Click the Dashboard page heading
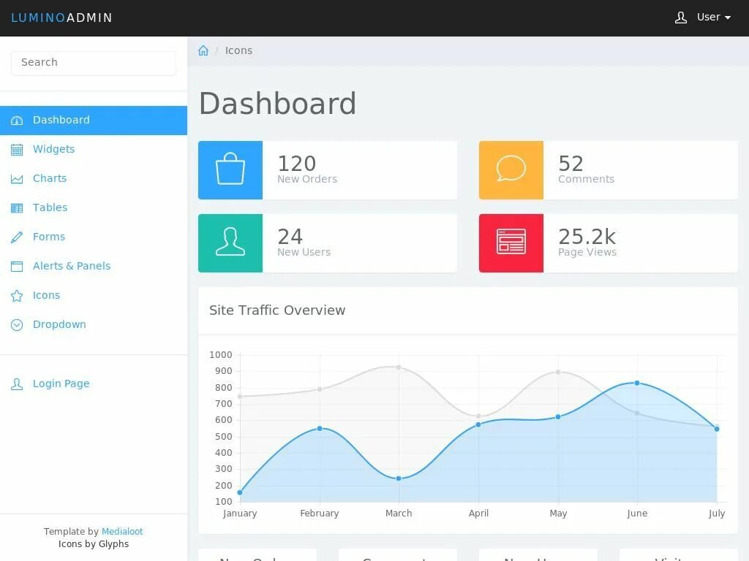Viewport: 749px width, 561px height. pos(277,104)
